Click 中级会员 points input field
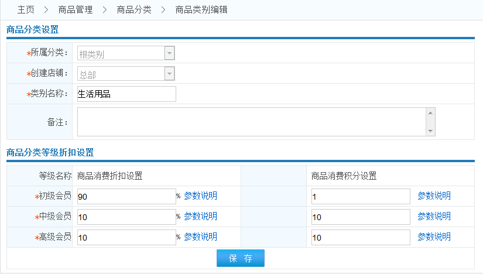 (361, 217)
